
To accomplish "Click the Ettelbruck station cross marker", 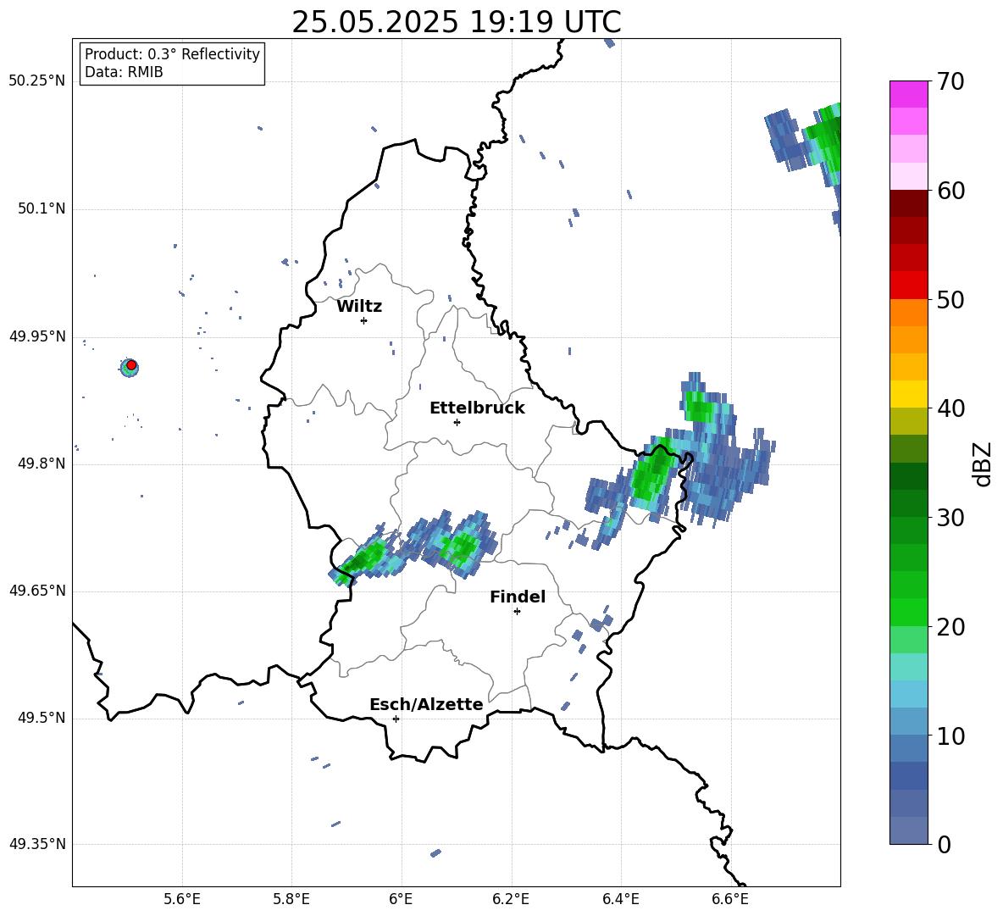I will point(457,422).
